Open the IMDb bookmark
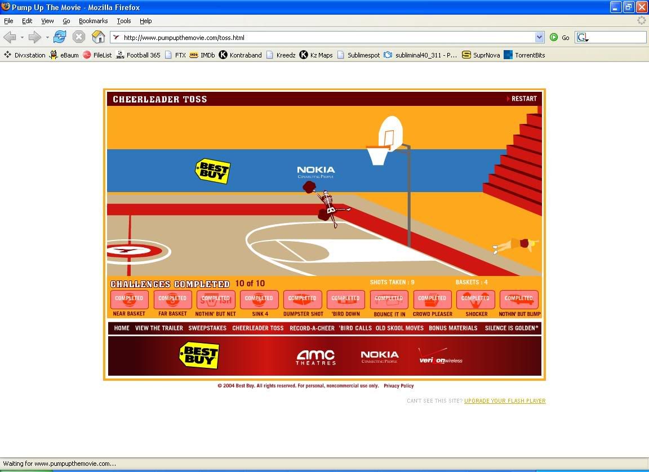649x472 pixels. point(202,55)
